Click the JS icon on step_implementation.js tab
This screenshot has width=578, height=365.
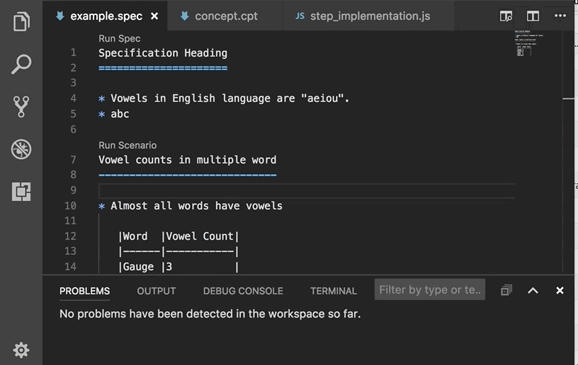tap(300, 16)
